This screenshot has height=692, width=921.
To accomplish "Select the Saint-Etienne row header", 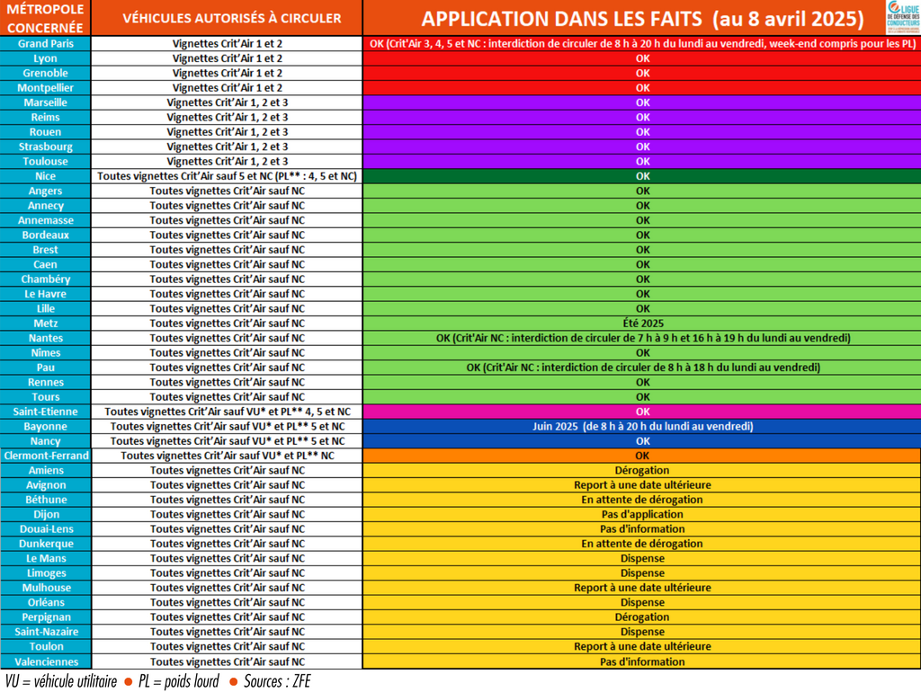I will tap(45, 412).
